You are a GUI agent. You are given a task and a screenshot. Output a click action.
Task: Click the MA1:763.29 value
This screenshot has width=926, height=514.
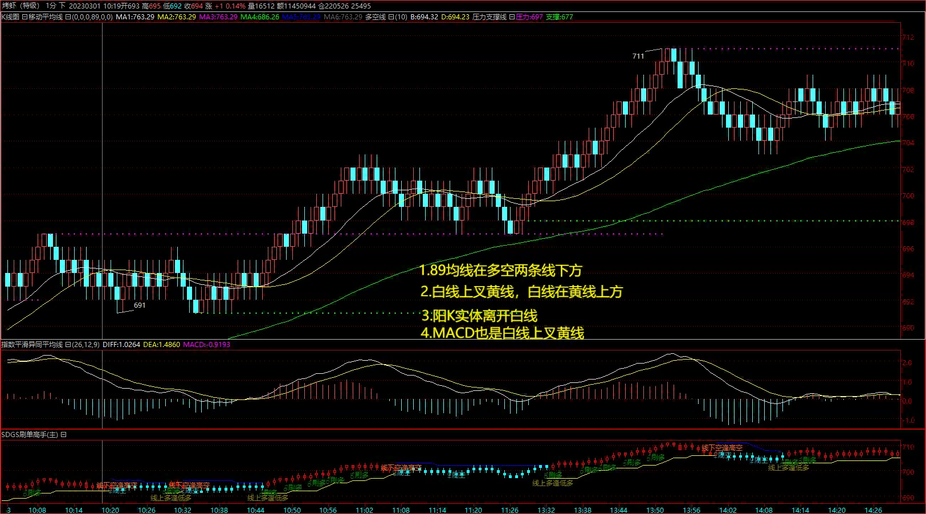(x=135, y=17)
